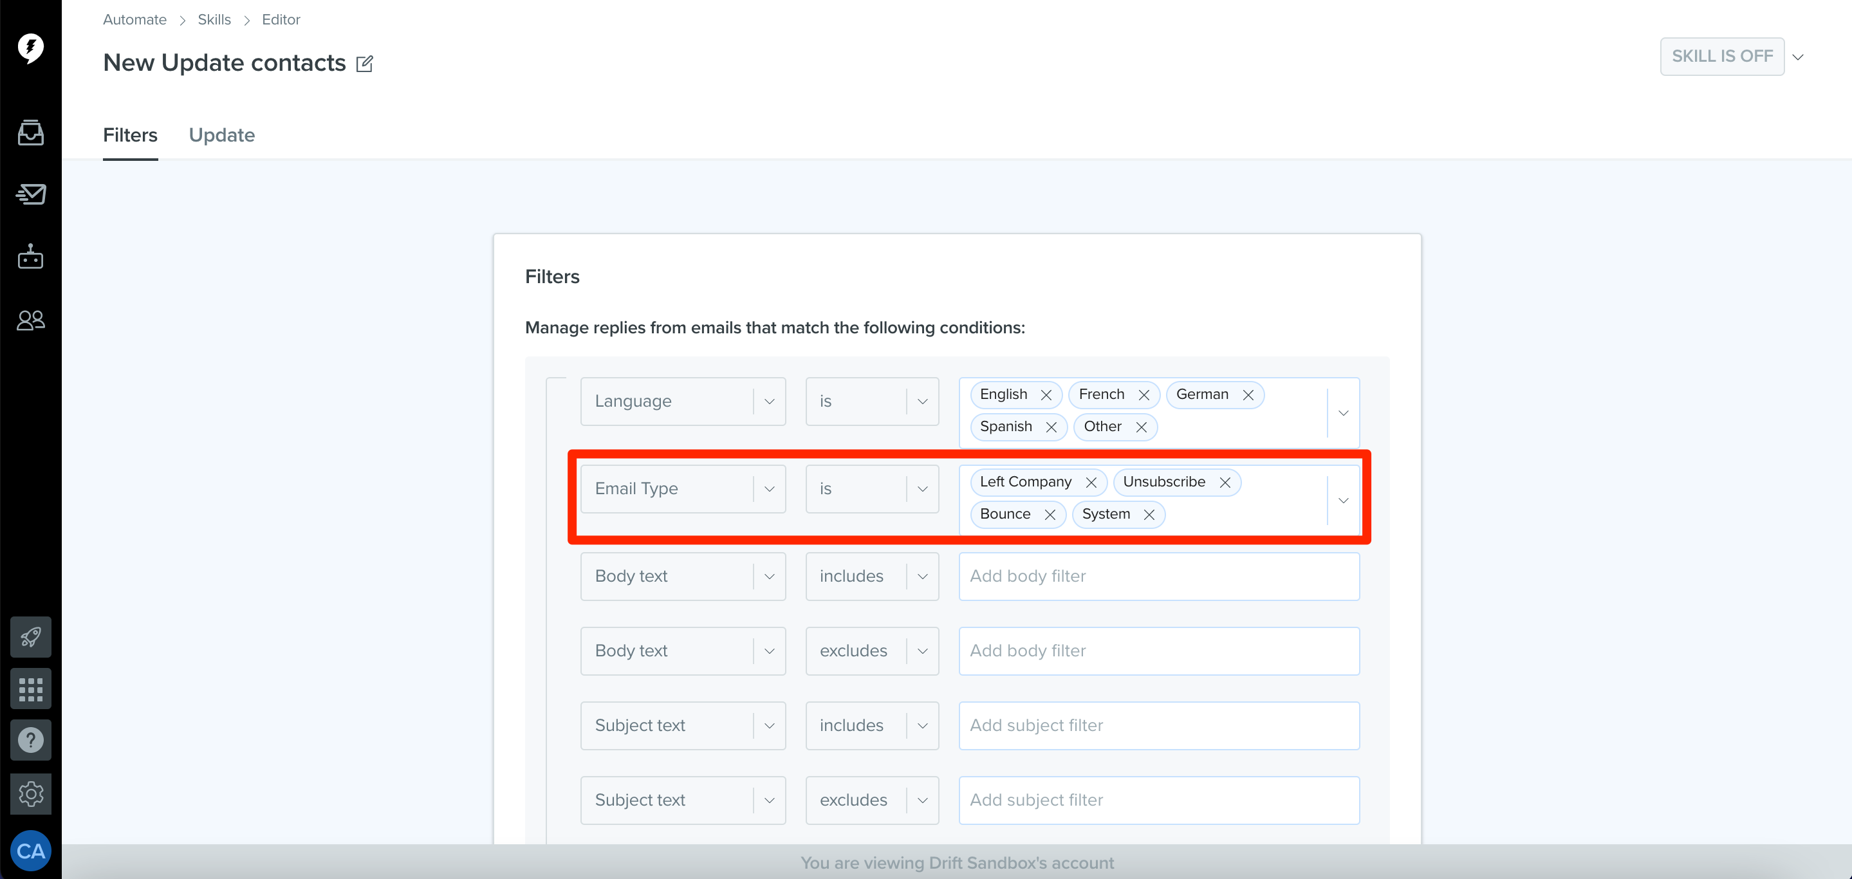Click the CA user avatar

point(30,851)
